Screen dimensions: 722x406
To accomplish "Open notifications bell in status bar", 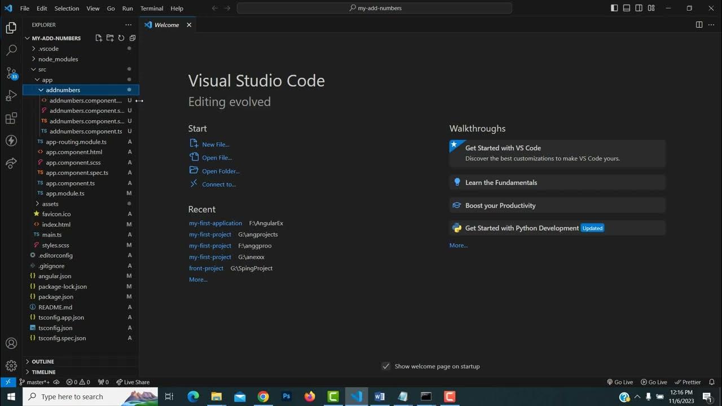I will 712,382.
